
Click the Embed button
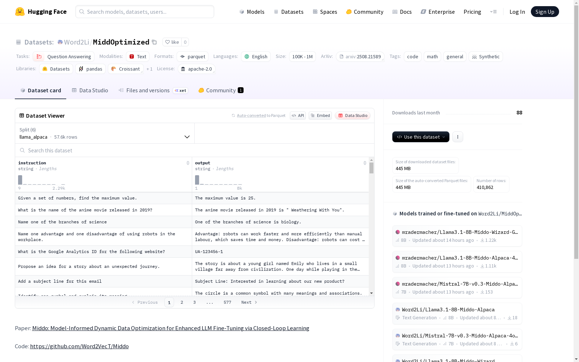tap(320, 115)
